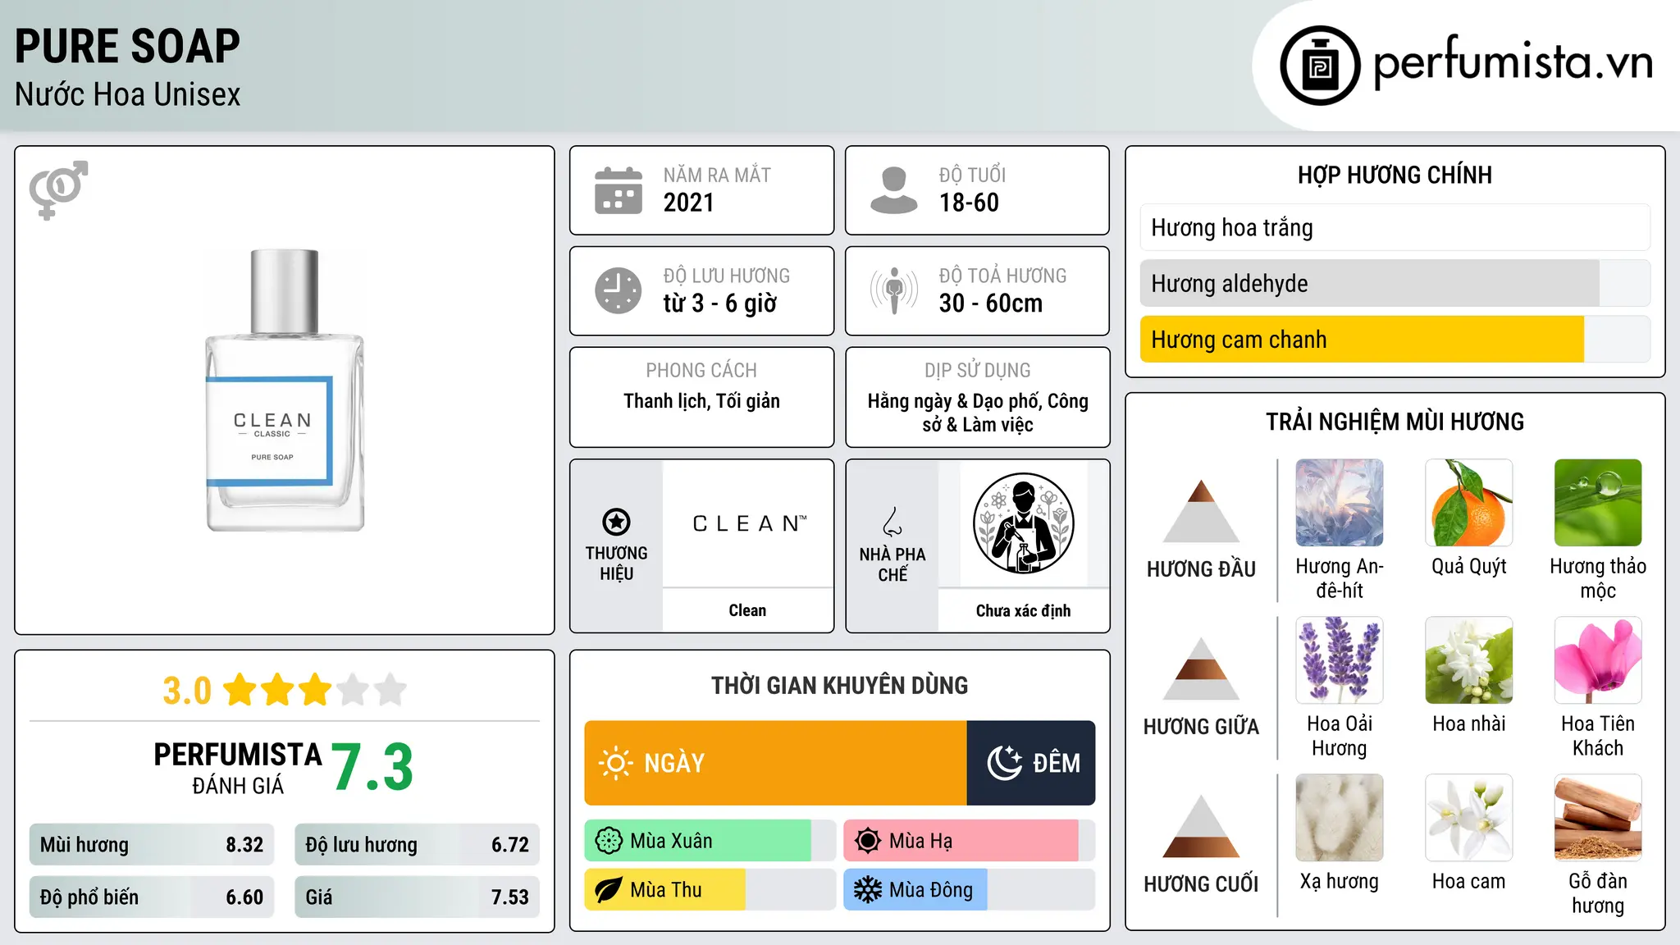Click the Mùi hương 8.32 score row

coord(152,845)
